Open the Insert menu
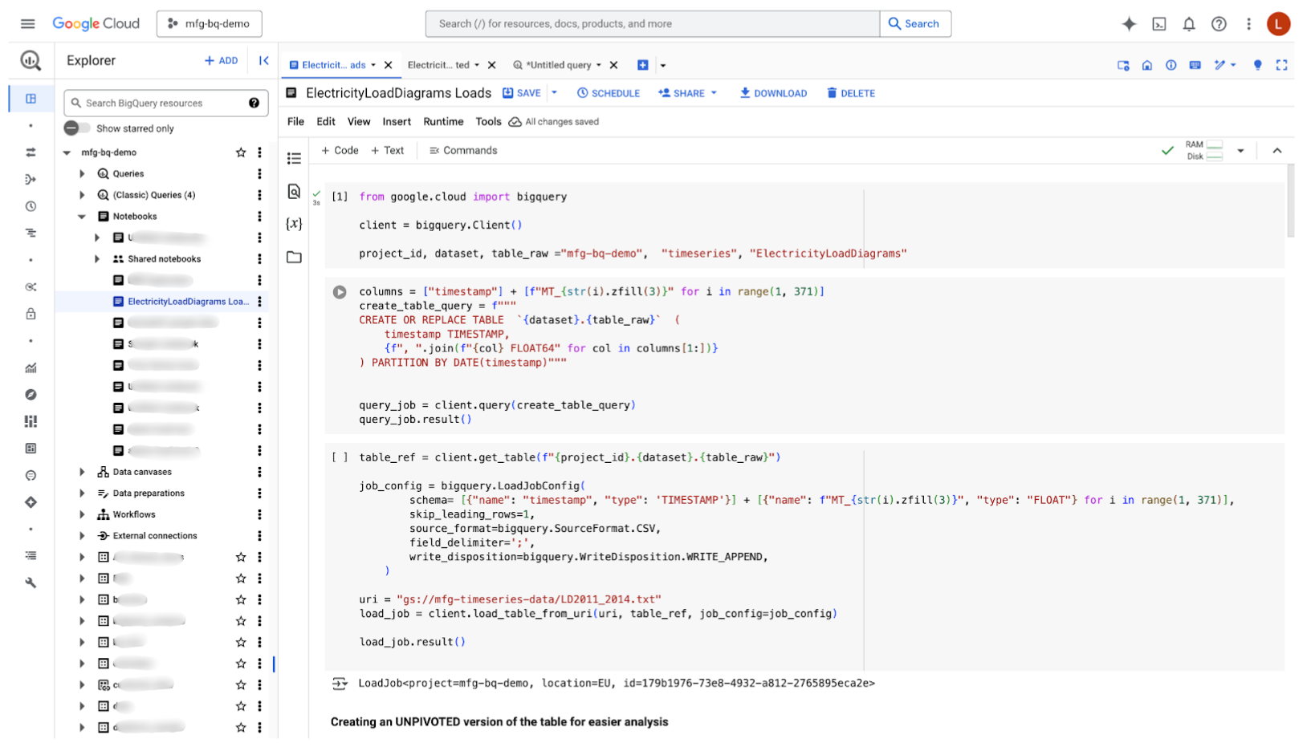 (x=397, y=122)
